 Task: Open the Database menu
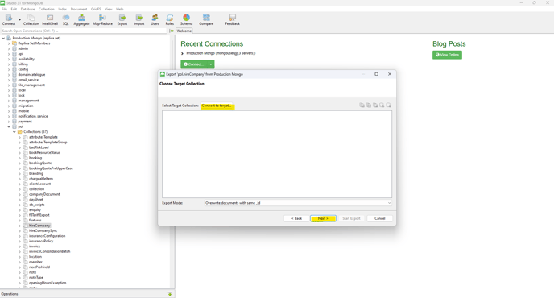(27, 9)
